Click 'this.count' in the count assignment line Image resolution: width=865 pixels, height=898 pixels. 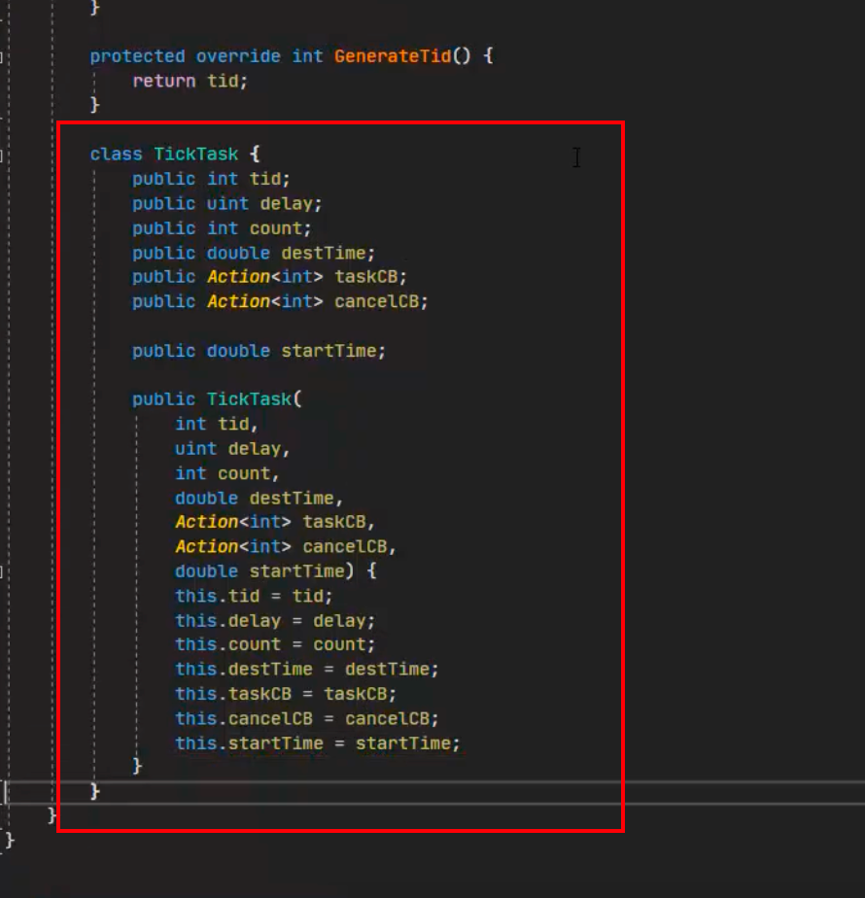[227, 644]
